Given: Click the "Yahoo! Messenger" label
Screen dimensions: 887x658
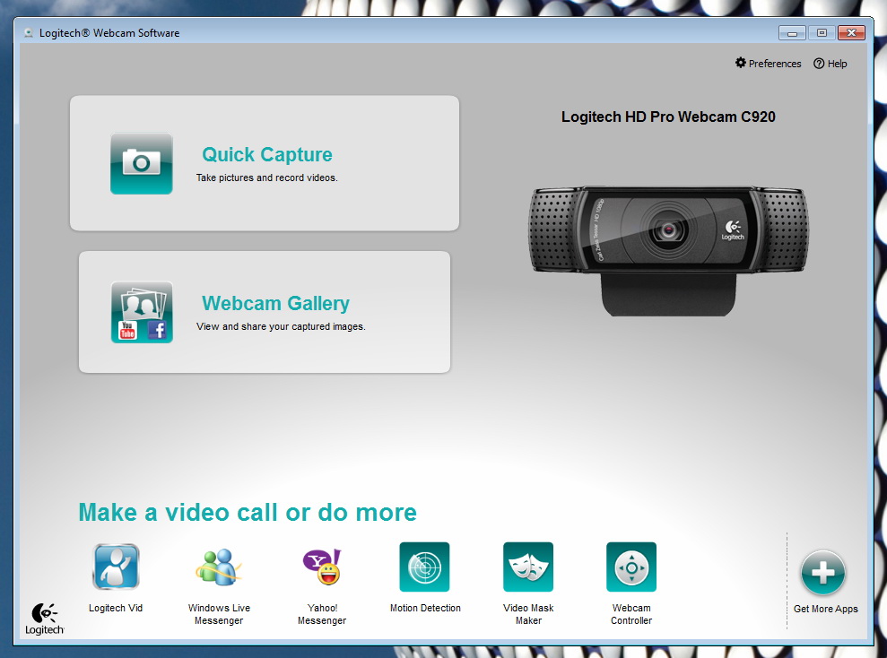Looking at the screenshot, I should (x=322, y=614).
